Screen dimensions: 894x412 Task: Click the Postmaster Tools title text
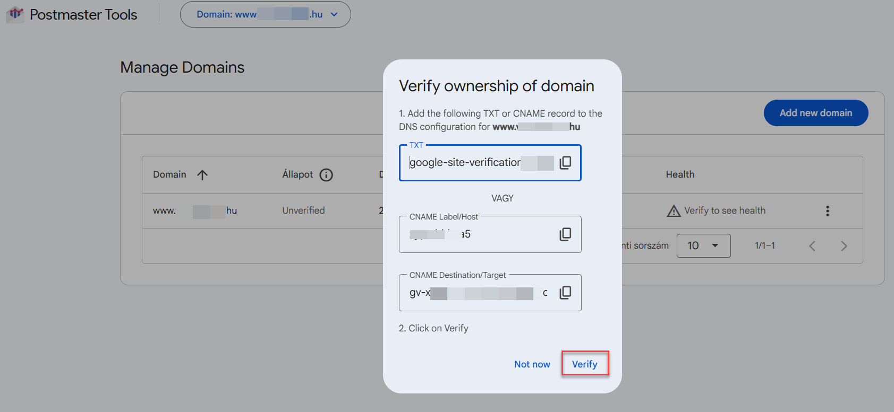(x=83, y=15)
